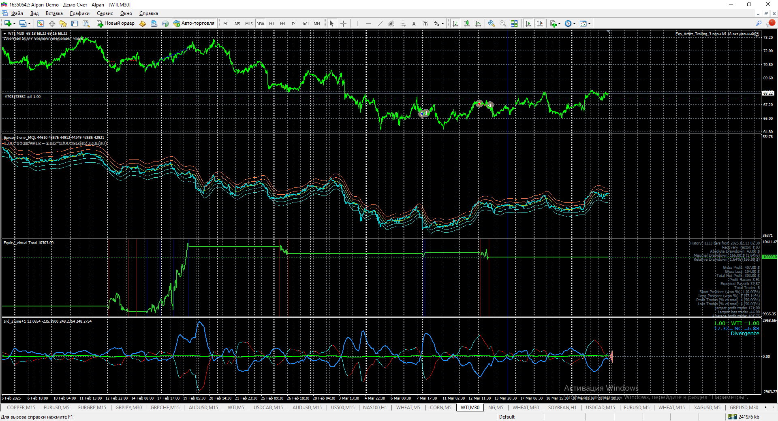The width and height of the screenshot is (778, 421).
Task: Open the Справка menu
Action: pos(149,13)
